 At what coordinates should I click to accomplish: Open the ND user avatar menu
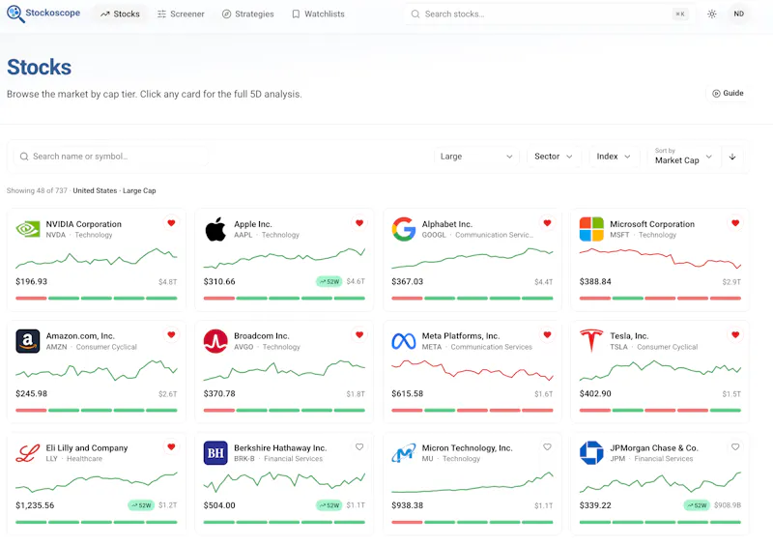[738, 14]
